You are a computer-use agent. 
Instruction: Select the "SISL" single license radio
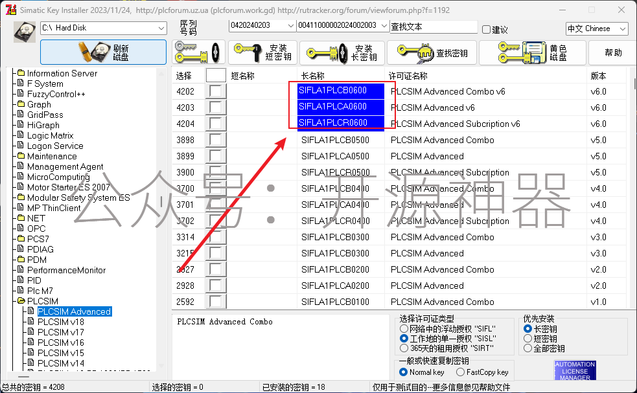tap(404, 338)
